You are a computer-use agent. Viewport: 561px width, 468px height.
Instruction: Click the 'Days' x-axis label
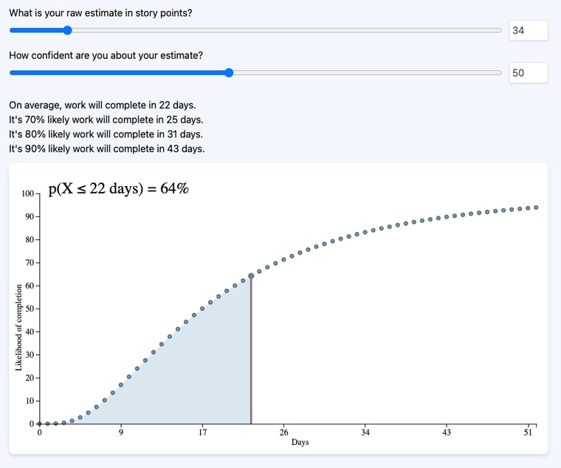tap(300, 442)
